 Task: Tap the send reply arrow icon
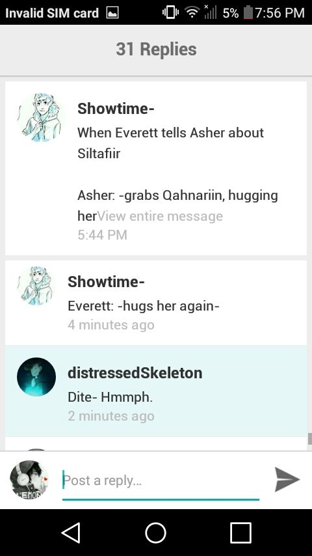(x=287, y=479)
